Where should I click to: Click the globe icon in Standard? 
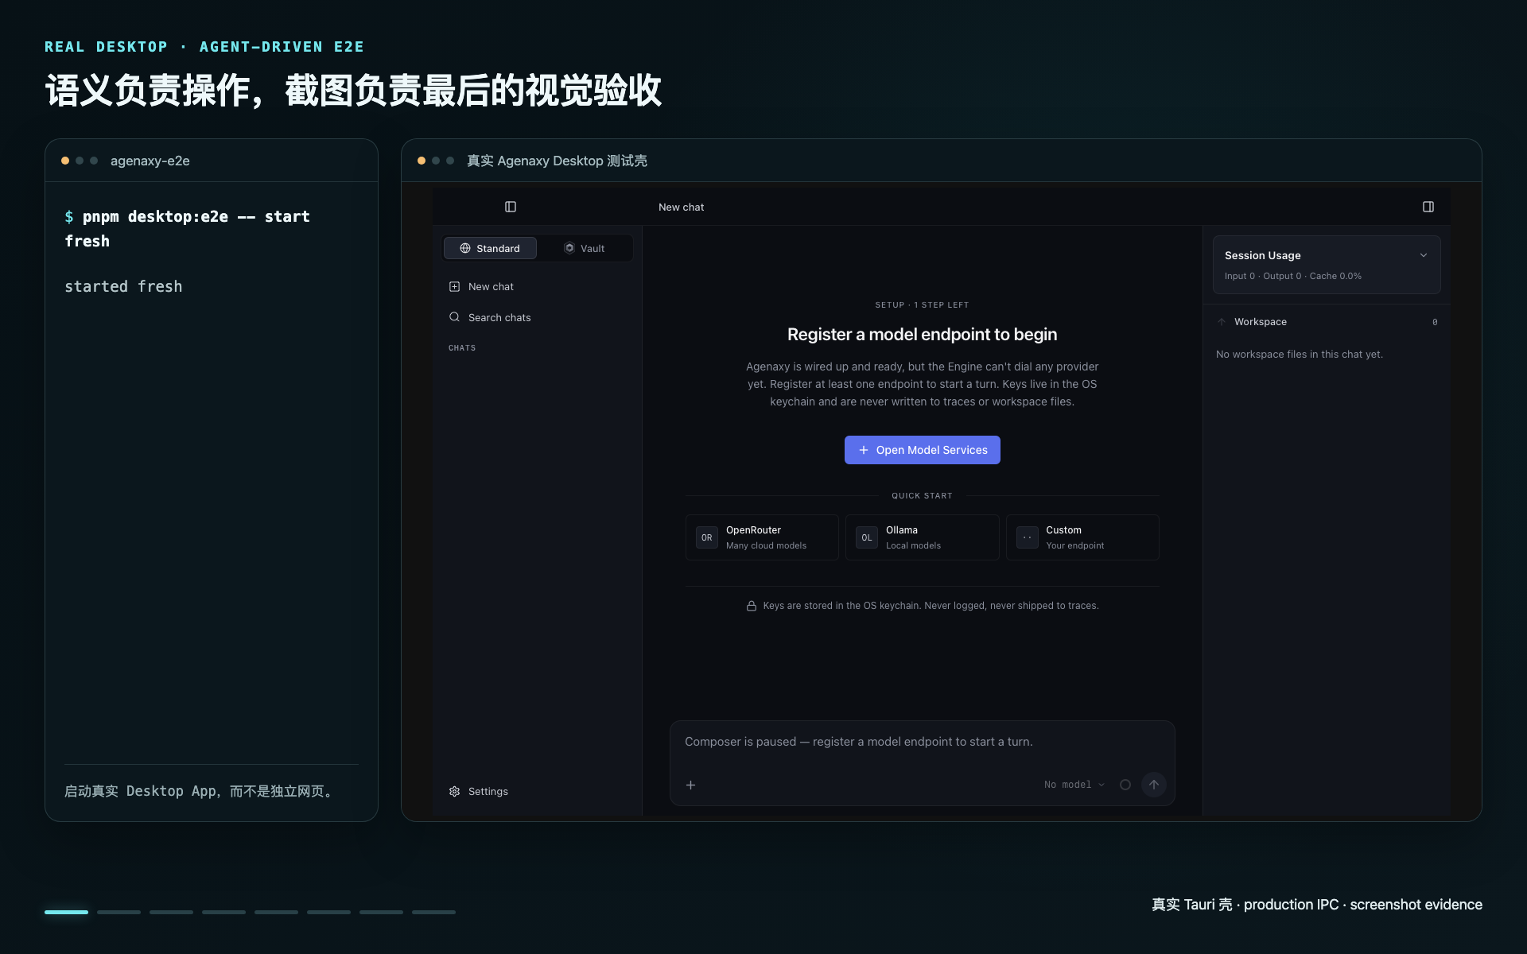click(465, 248)
